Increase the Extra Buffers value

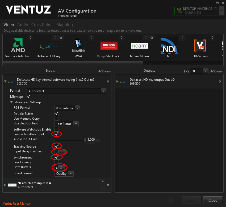click(61, 166)
